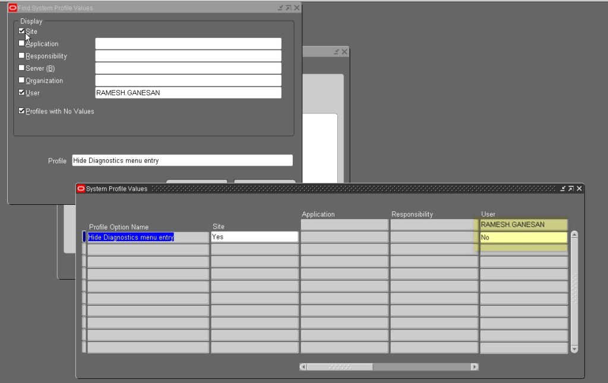Click the right arrow of the horizontal scrollbar
The width and height of the screenshot is (608, 383).
[x=474, y=367]
